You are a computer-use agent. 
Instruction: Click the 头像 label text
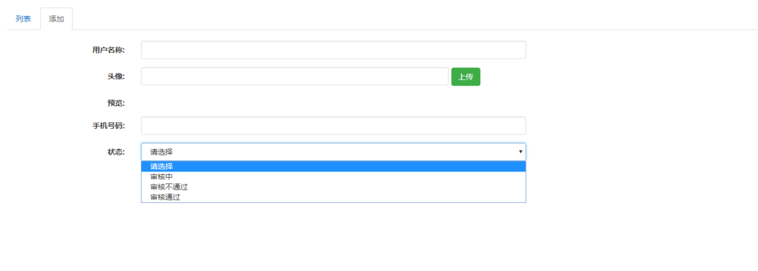click(x=117, y=76)
